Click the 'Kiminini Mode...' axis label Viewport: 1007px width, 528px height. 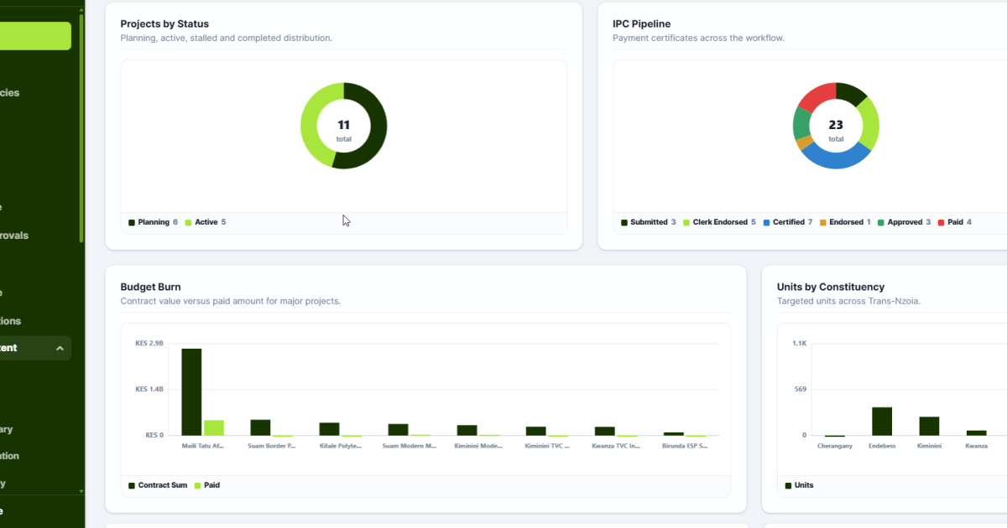pos(478,446)
